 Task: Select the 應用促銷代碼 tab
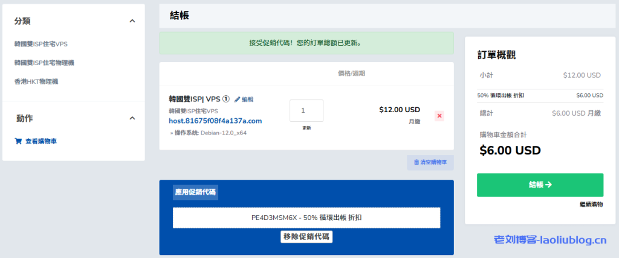click(195, 193)
